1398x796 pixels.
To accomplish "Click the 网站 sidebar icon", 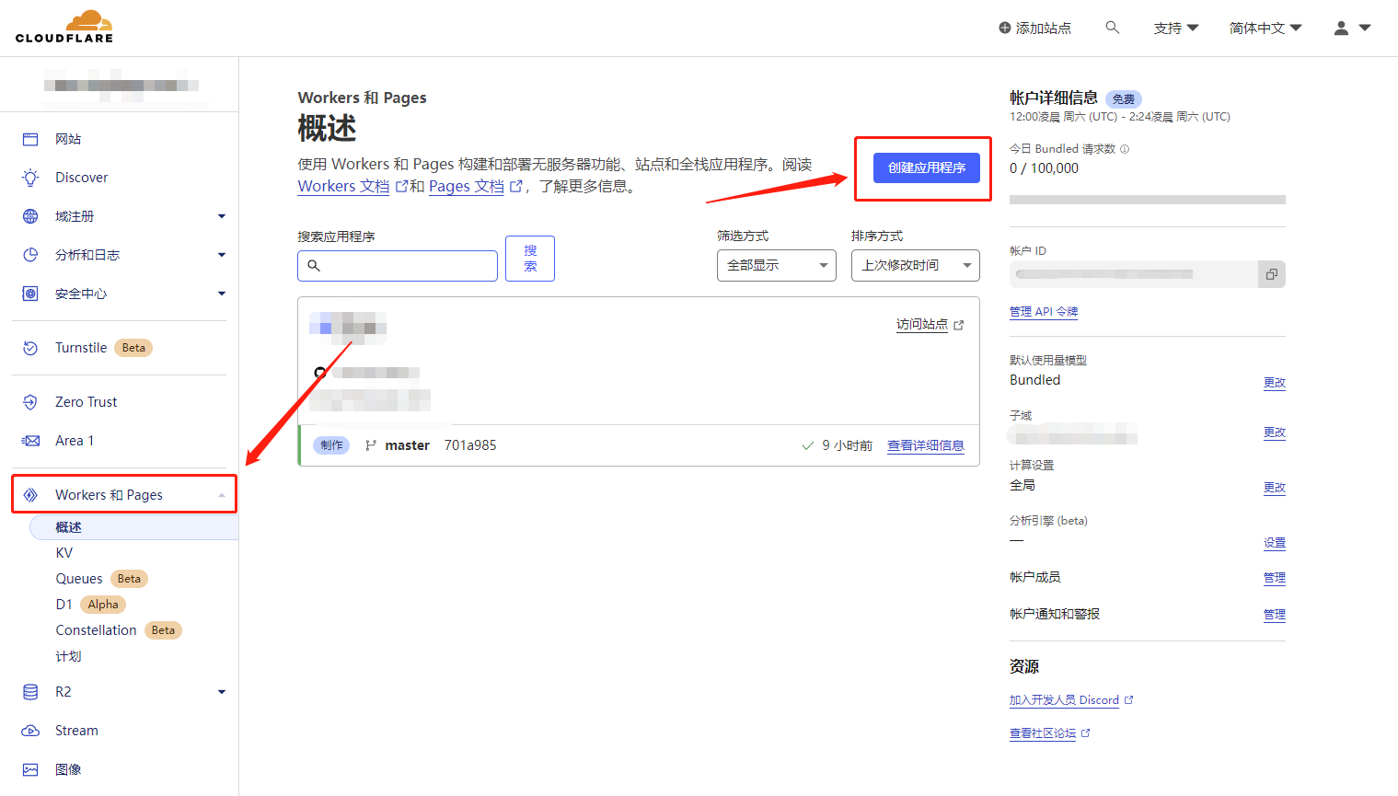I will [30, 139].
